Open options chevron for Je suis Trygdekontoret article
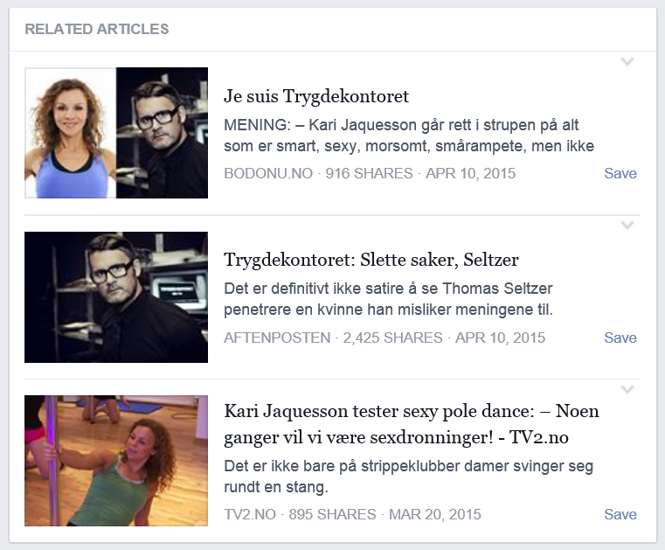 pos(627,61)
